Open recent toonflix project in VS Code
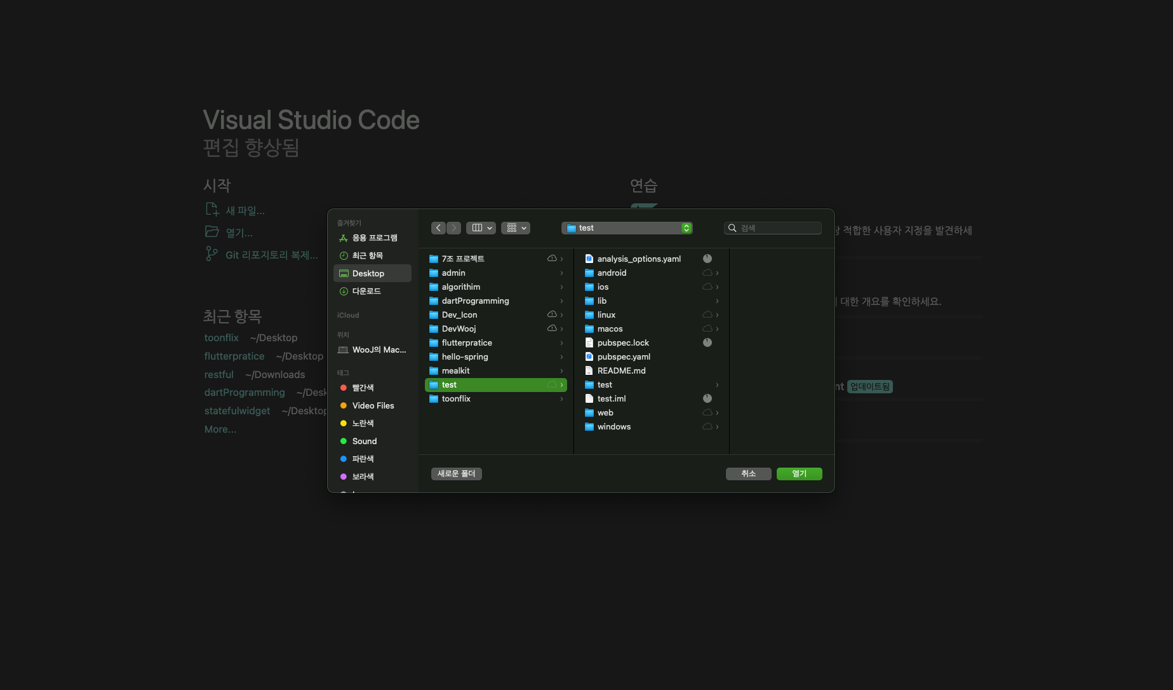The height and width of the screenshot is (690, 1173). 222,338
